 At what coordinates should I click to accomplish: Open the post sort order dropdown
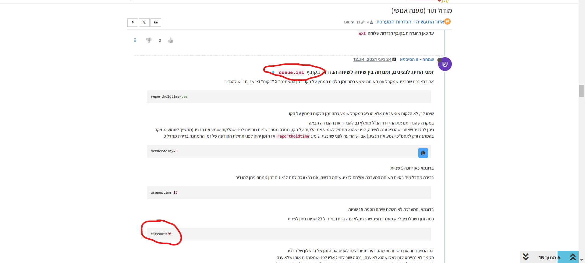(x=133, y=23)
